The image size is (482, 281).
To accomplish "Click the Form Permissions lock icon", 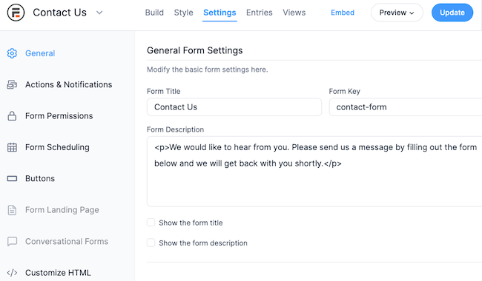I will coord(12,116).
